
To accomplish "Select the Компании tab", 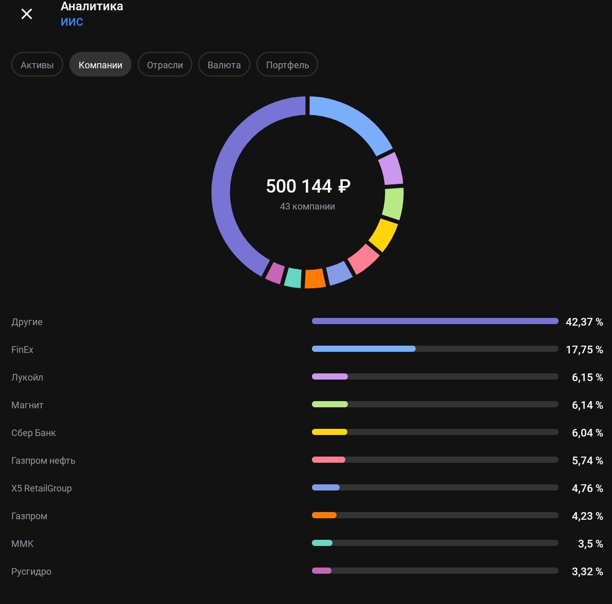I will coord(100,64).
